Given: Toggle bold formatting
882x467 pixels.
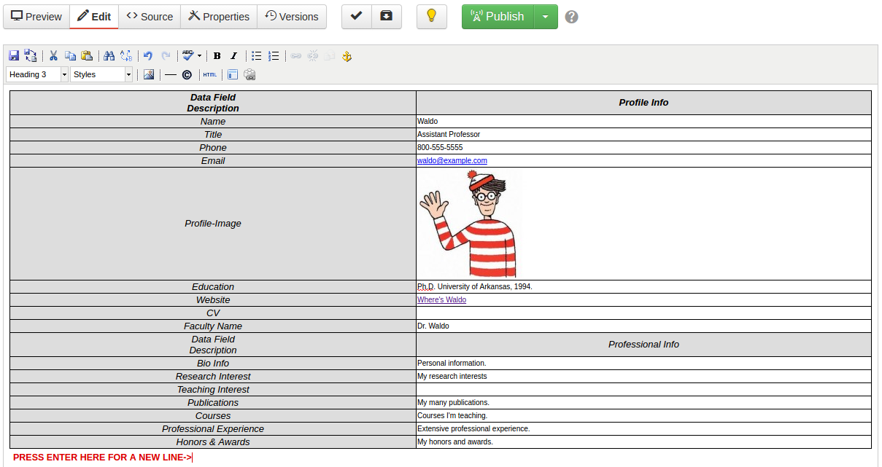Looking at the screenshot, I should (x=217, y=56).
